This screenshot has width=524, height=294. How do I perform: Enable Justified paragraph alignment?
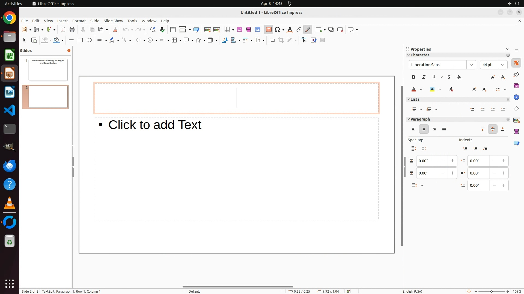tap(444, 129)
